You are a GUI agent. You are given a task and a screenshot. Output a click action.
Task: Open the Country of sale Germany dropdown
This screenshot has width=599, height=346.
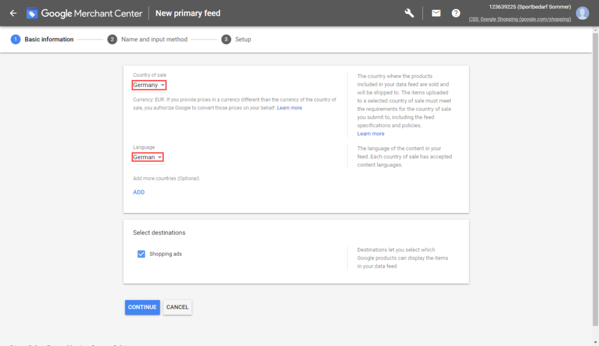point(149,85)
